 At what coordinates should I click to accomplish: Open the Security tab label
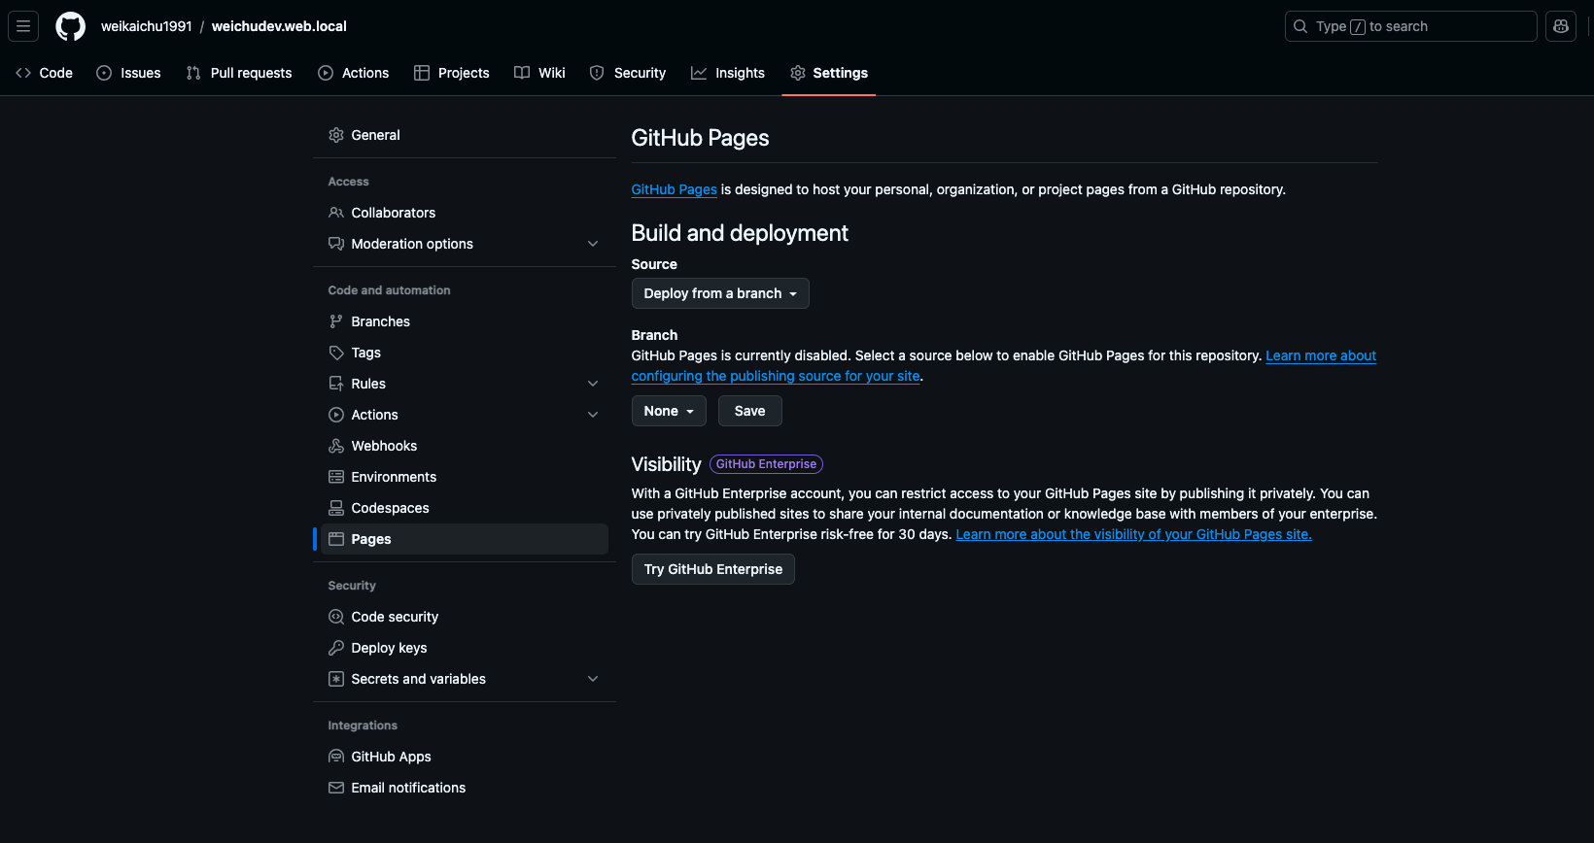coord(640,73)
